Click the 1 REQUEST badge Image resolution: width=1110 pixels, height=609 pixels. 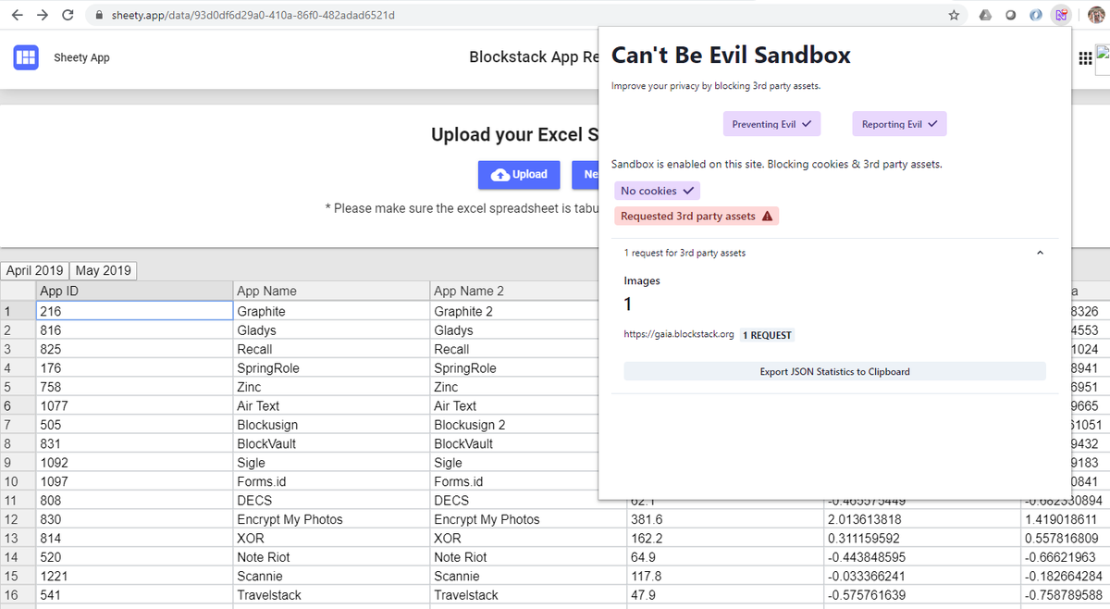tap(768, 335)
